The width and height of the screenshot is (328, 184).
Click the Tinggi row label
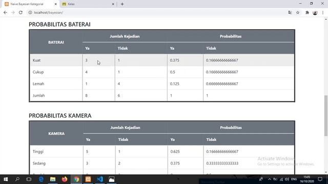pyautogui.click(x=38, y=151)
